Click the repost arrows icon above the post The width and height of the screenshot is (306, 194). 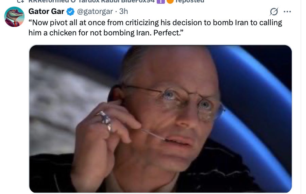click(20, 1)
